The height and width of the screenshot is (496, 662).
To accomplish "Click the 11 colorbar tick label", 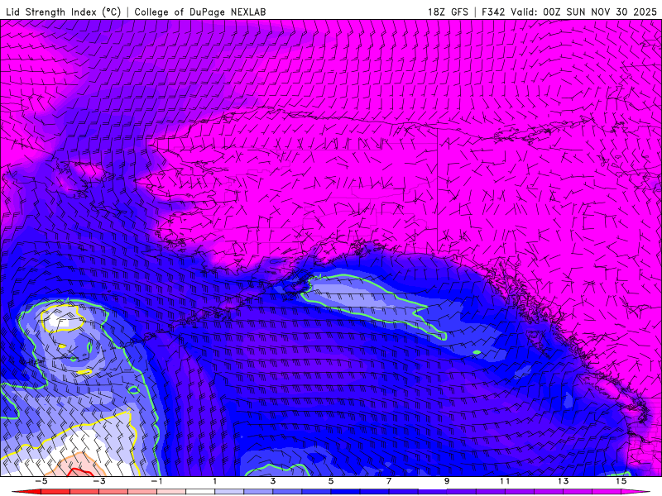I will (x=505, y=481).
